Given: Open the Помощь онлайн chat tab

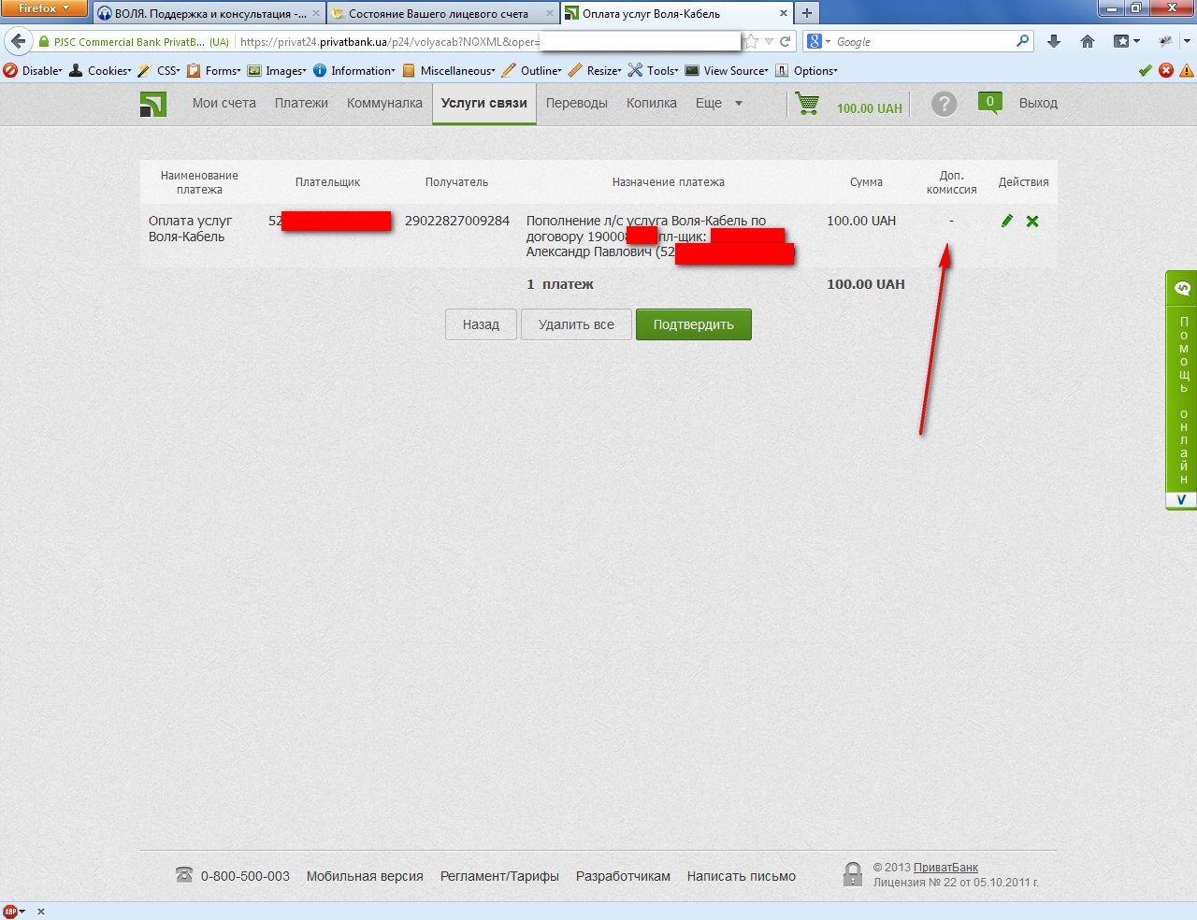Looking at the screenshot, I should (1182, 390).
